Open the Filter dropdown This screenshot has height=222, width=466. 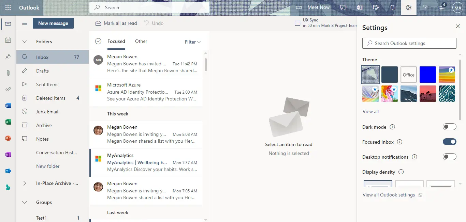coord(193,42)
